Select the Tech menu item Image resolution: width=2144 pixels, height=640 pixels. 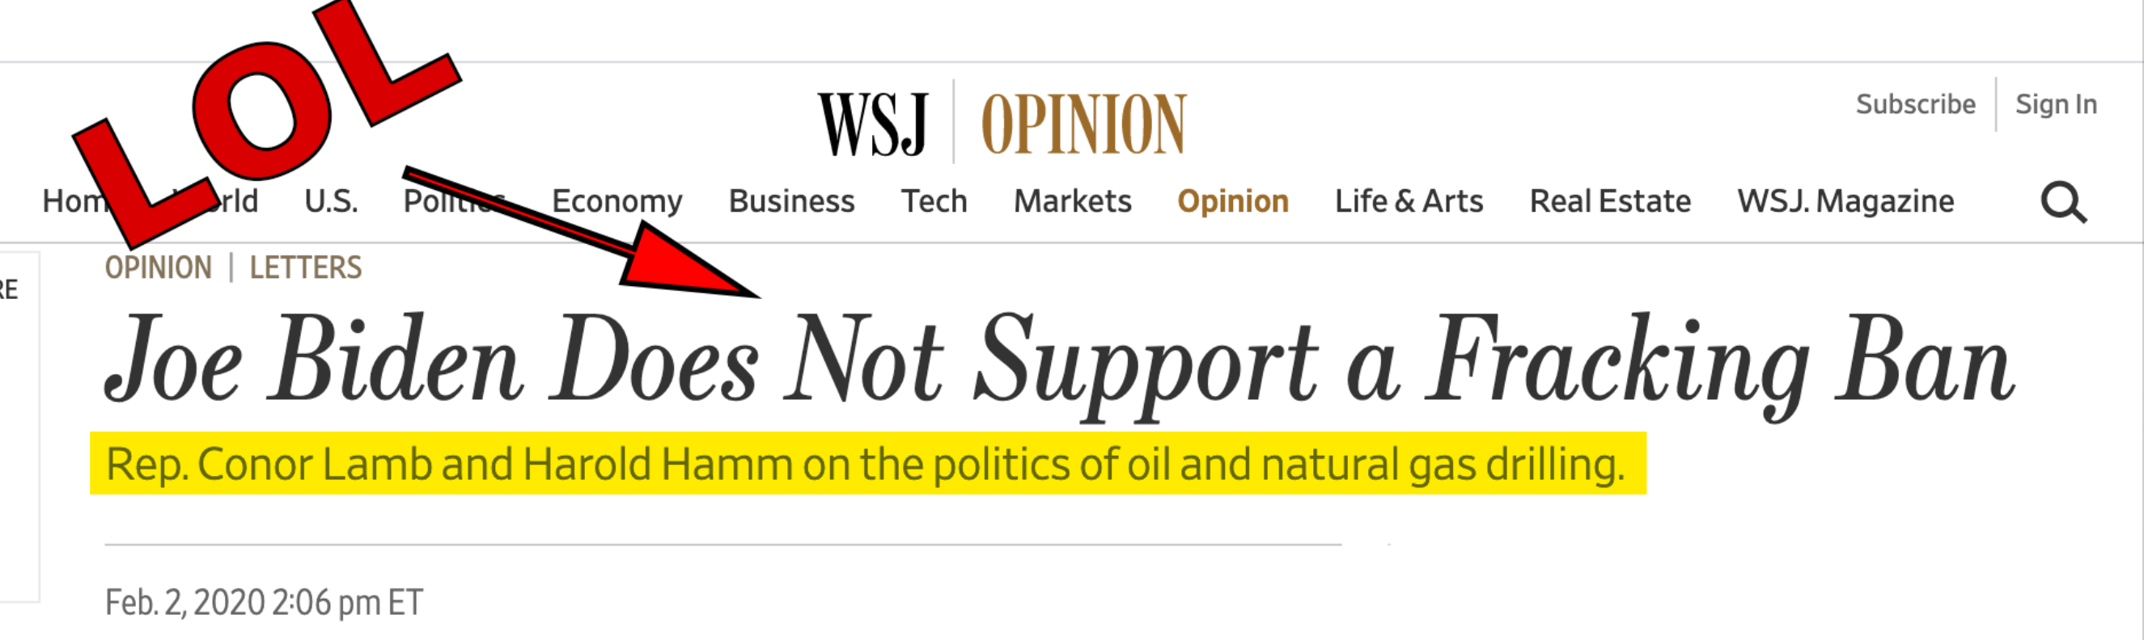[934, 201]
